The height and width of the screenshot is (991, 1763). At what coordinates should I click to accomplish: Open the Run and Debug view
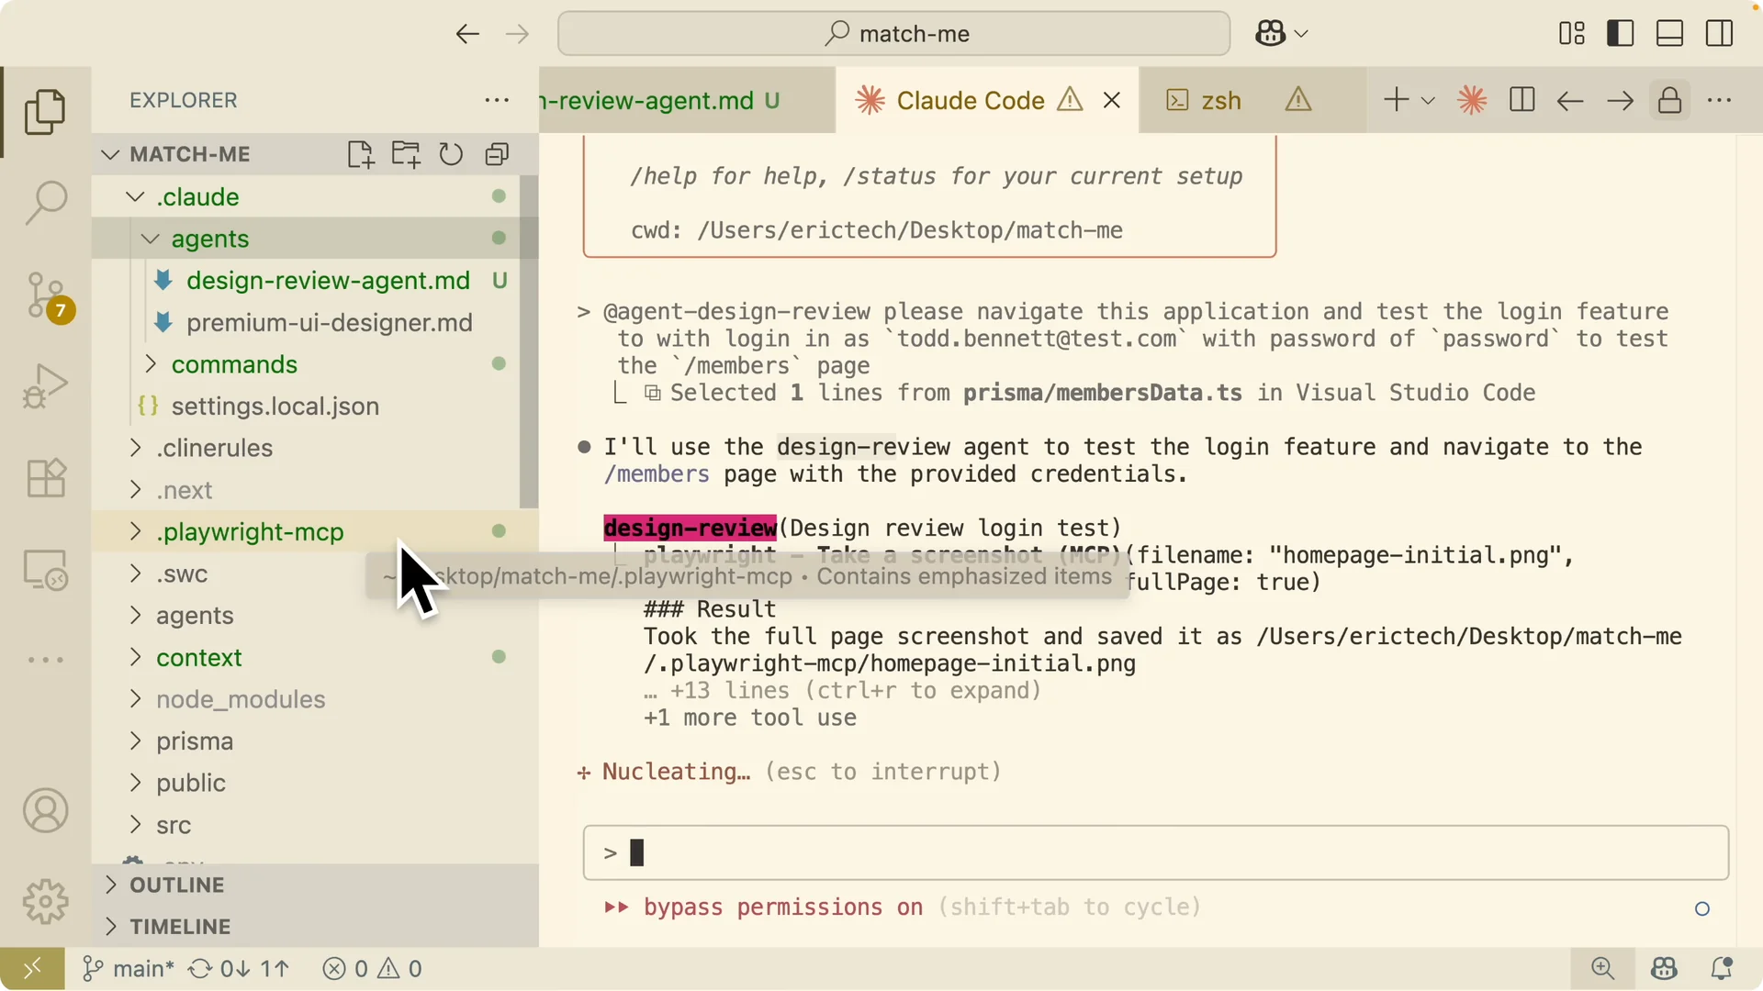pyautogui.click(x=45, y=385)
